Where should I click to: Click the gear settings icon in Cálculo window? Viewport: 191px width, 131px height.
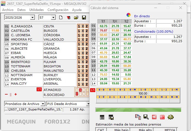pyautogui.click(x=170, y=117)
